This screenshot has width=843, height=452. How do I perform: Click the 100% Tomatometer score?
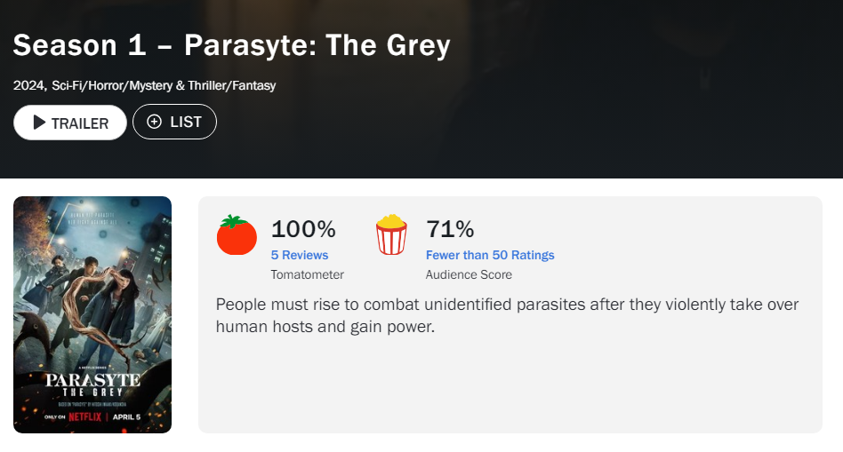tap(303, 229)
